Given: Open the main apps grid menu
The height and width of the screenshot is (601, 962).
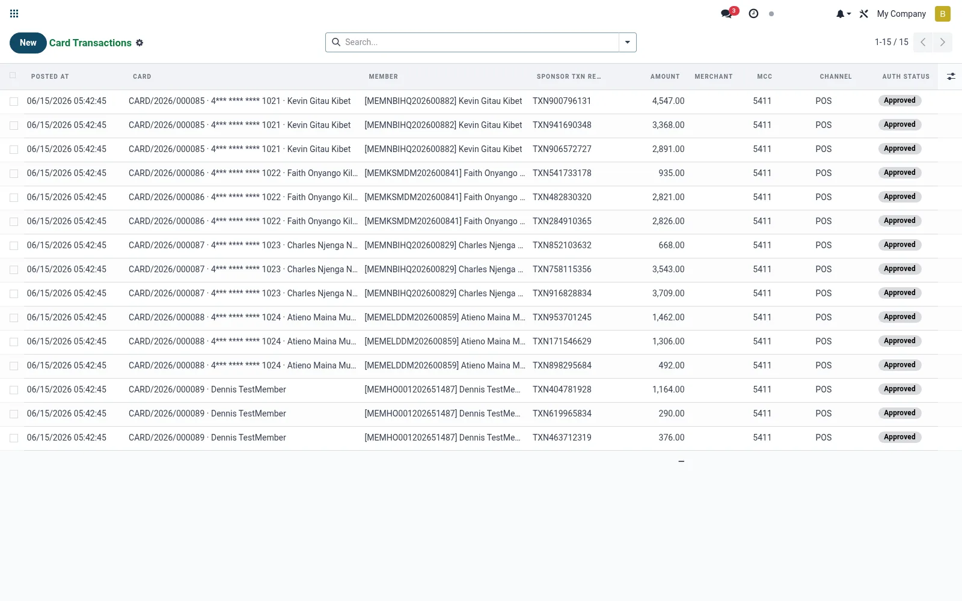Looking at the screenshot, I should (14, 14).
